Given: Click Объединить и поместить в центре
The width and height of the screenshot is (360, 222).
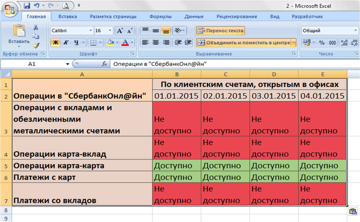Looking at the screenshot, I should point(244,43).
